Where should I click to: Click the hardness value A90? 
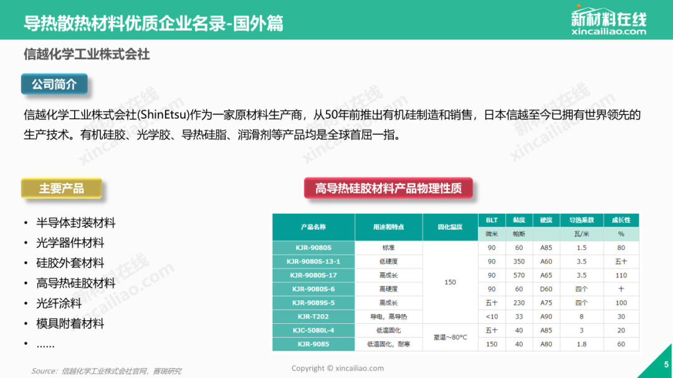pyautogui.click(x=546, y=316)
